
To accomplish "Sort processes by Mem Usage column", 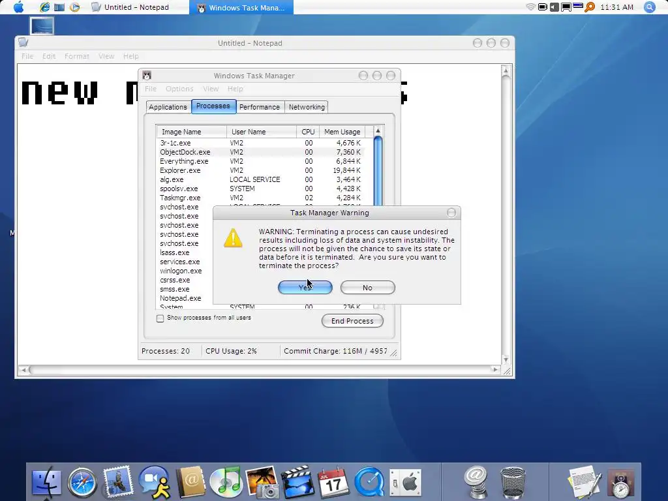I will click(x=342, y=132).
